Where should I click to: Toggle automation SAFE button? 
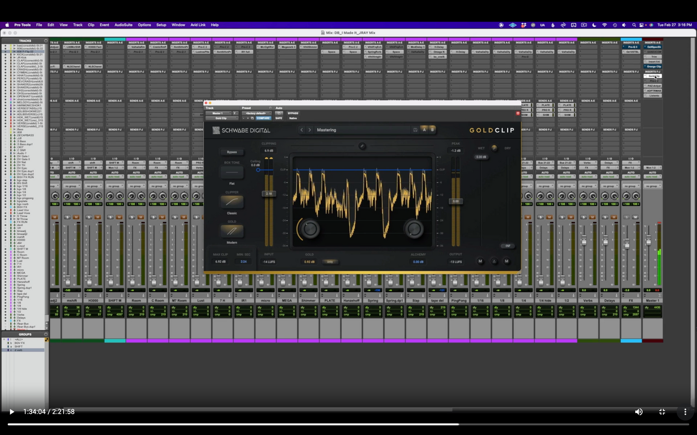[279, 118]
